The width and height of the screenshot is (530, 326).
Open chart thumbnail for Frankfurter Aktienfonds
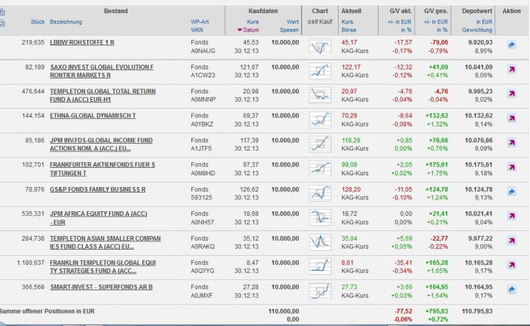[319, 169]
